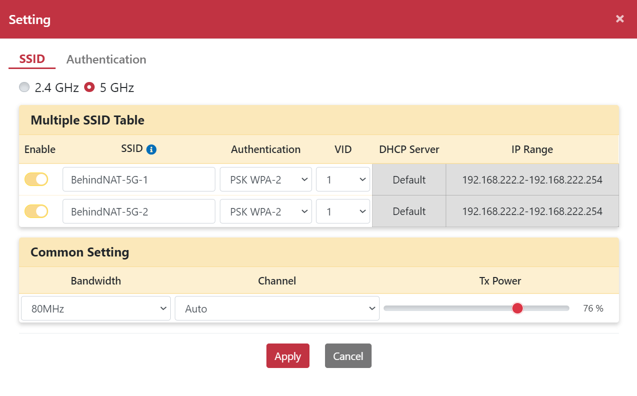Click the Channel column header

pyautogui.click(x=277, y=281)
